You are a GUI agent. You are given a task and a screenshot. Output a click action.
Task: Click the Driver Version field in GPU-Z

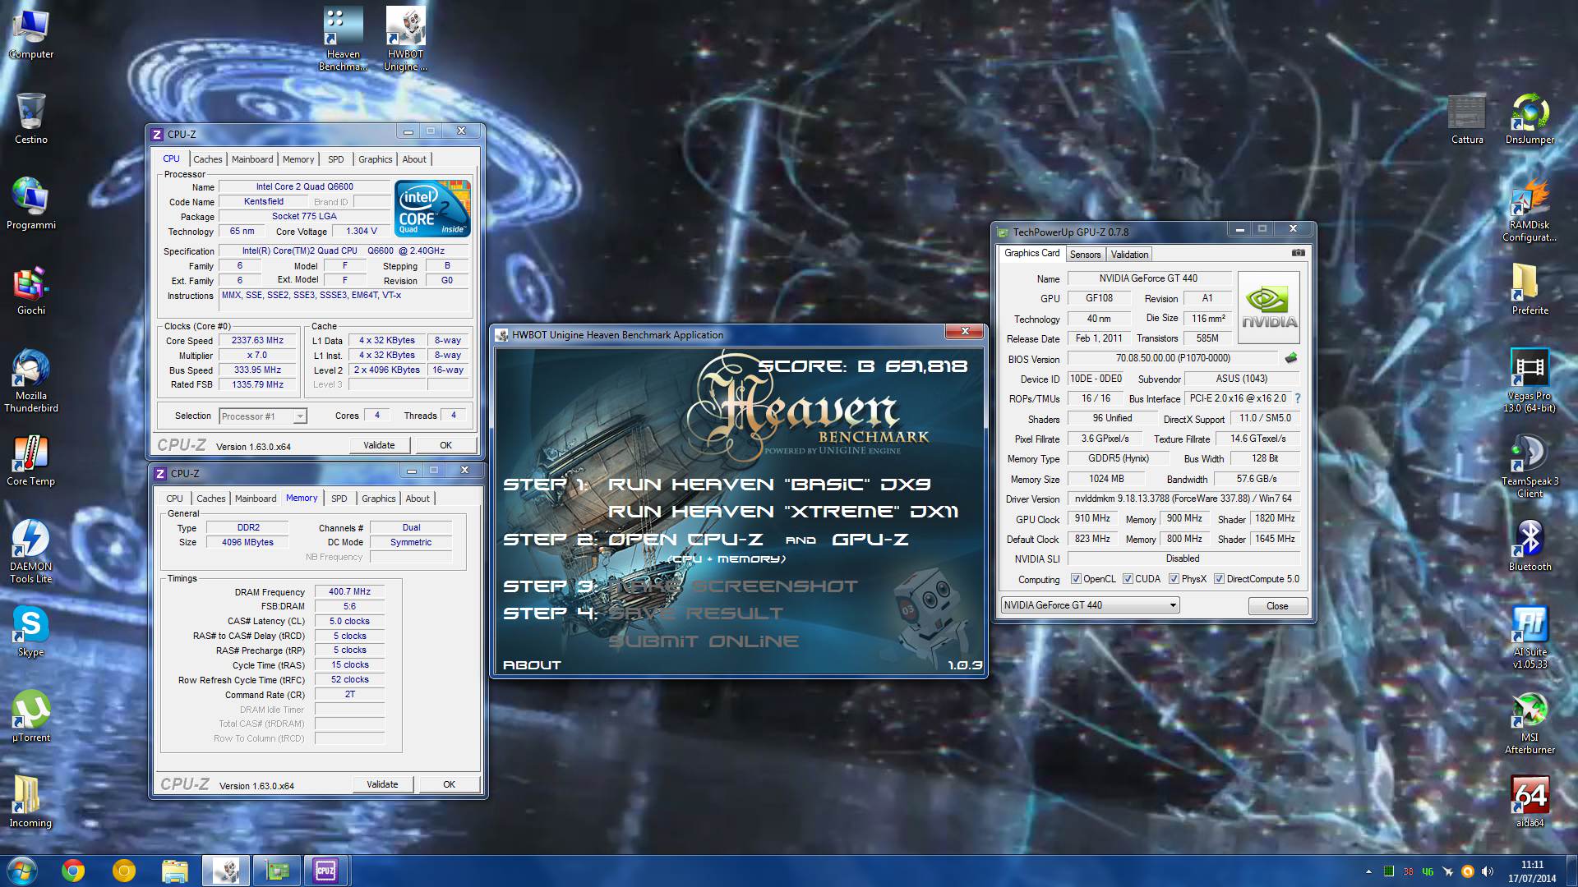pyautogui.click(x=1183, y=499)
